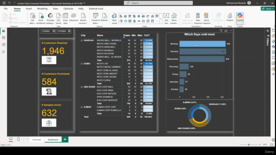Open the External tools tab

[96, 9]
